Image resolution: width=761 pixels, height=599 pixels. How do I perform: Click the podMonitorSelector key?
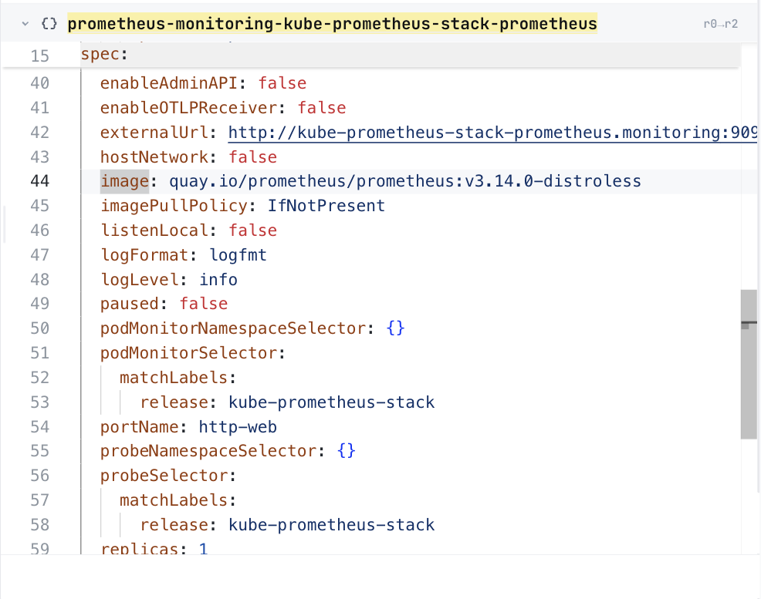coord(188,353)
